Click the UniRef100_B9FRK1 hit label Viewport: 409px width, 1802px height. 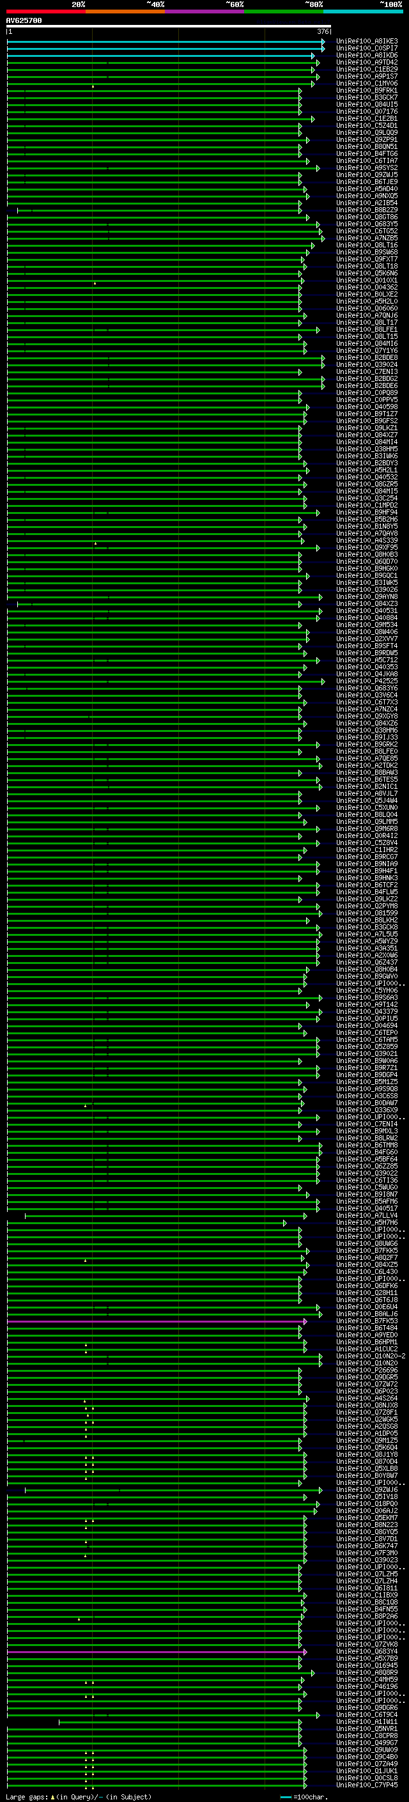(x=367, y=90)
